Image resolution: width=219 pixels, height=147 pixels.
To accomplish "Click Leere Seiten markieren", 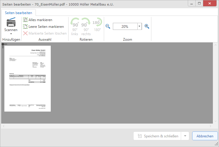I will click(43, 27).
